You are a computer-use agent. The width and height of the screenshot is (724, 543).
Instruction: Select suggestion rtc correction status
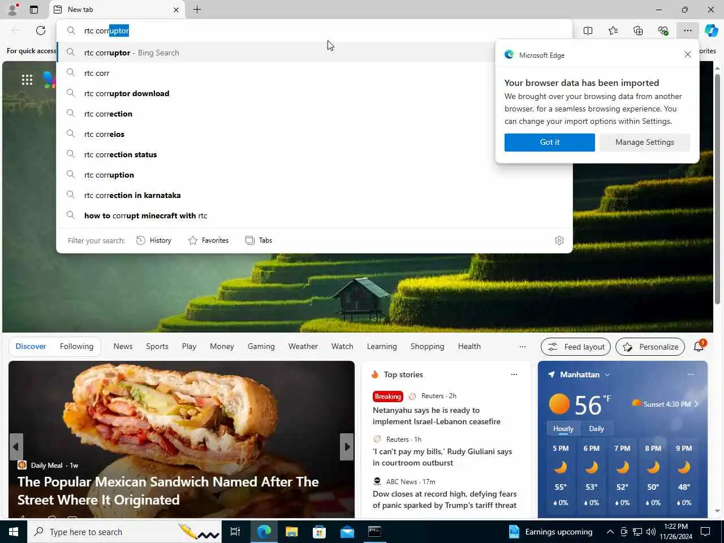(314, 154)
